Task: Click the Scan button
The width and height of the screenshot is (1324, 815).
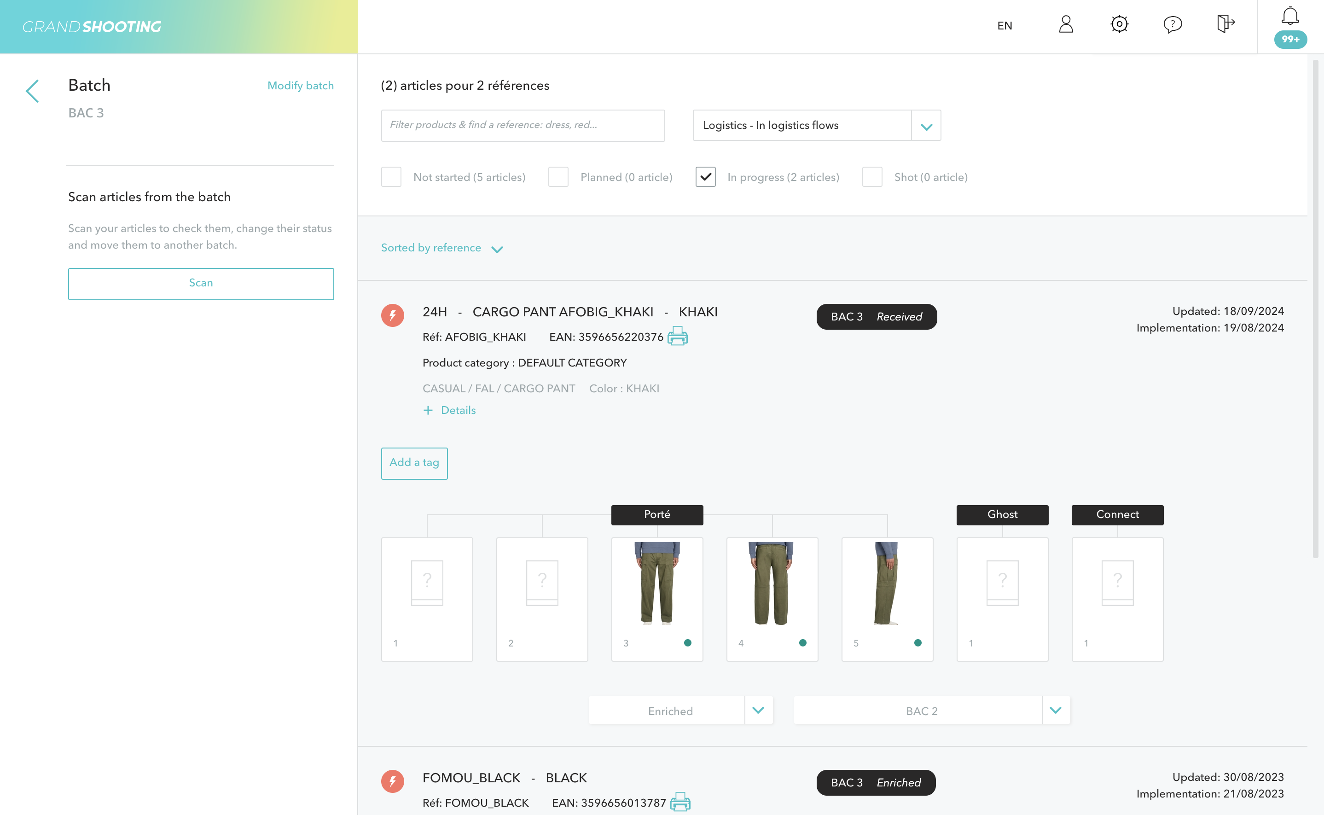Action: pos(200,284)
